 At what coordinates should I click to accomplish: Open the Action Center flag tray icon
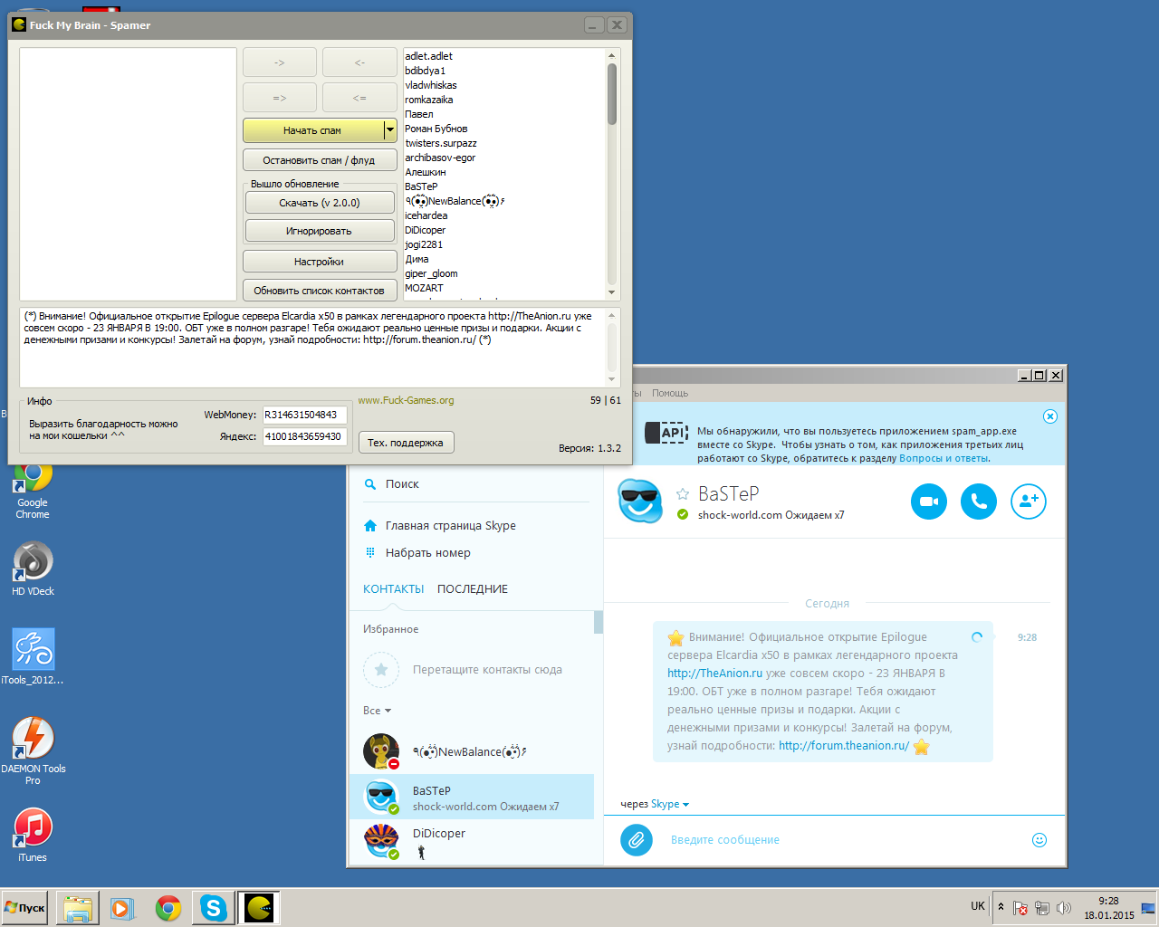pos(1020,908)
